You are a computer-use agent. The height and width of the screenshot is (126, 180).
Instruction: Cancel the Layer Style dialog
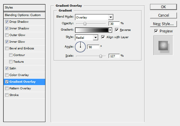pos(163,15)
